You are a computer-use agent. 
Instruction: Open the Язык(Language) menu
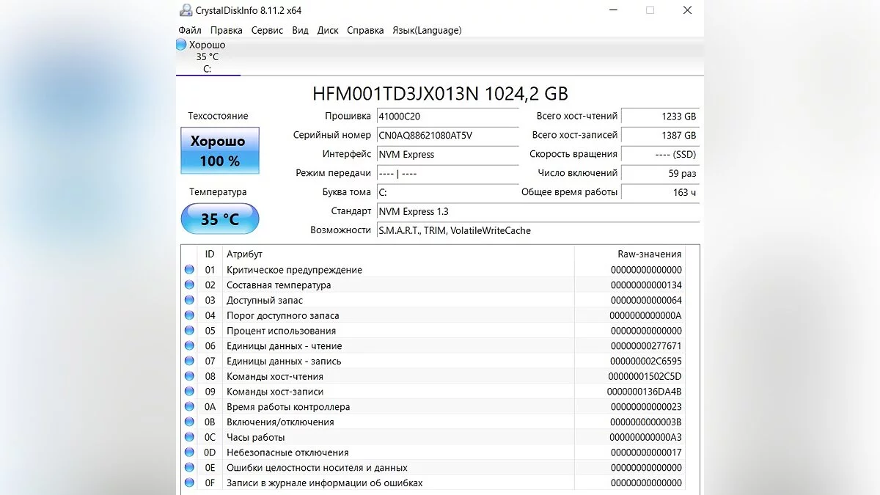tap(427, 30)
